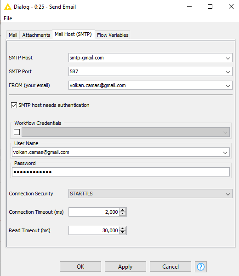
Task: Switch to the Flow Variables tab
Action: [x=113, y=35]
